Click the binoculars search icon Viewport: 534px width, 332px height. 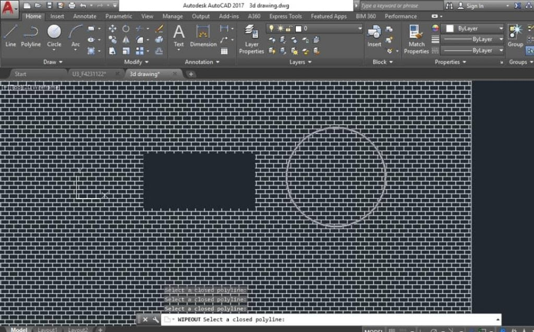(449, 5)
